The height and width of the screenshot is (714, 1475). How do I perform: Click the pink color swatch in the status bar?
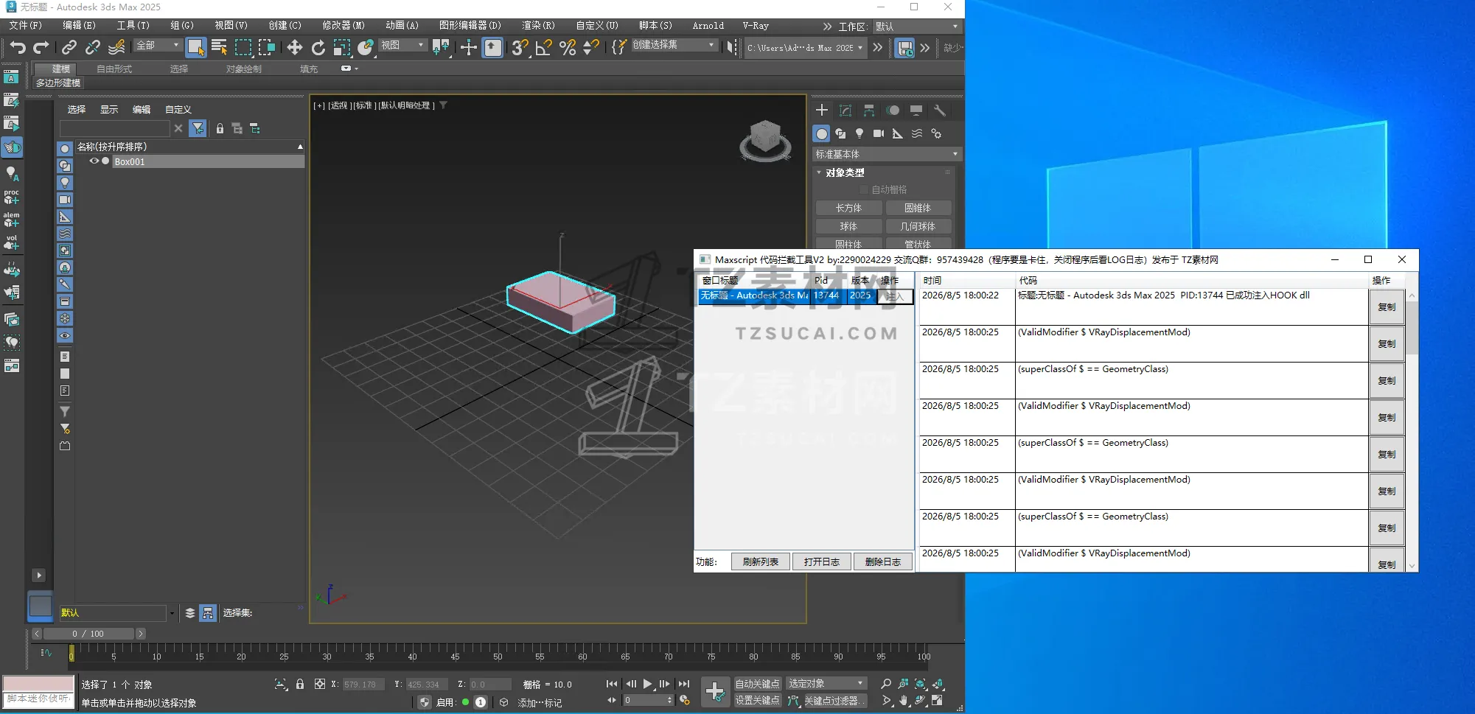point(38,683)
